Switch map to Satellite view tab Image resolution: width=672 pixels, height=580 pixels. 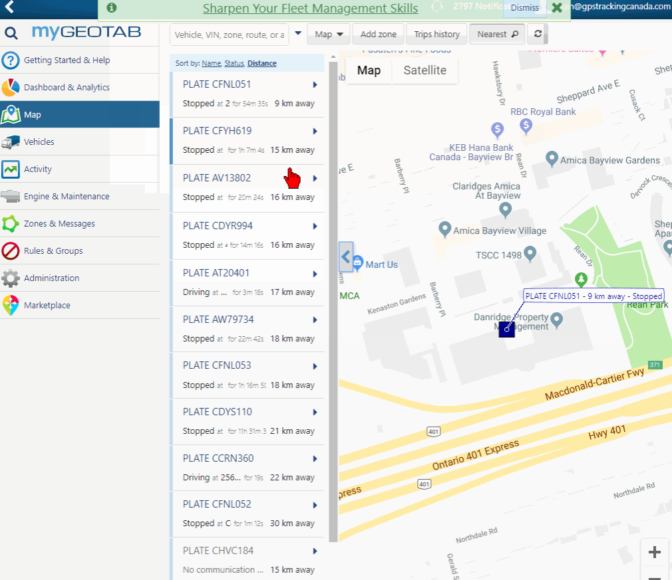click(424, 70)
